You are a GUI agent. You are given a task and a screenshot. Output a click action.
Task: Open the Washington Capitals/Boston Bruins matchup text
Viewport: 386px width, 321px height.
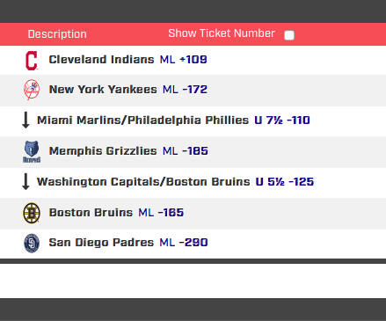tap(143, 182)
